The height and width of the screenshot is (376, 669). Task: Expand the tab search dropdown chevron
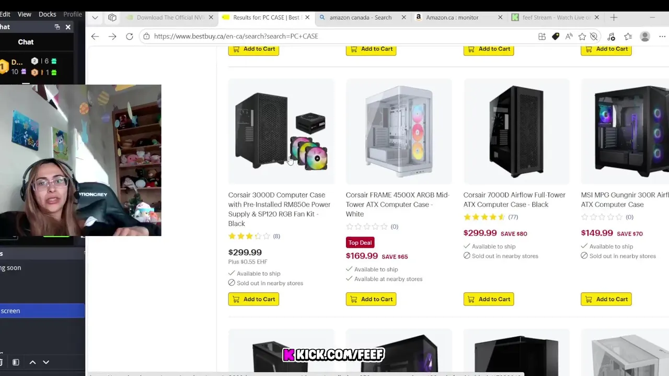pyautogui.click(x=95, y=17)
